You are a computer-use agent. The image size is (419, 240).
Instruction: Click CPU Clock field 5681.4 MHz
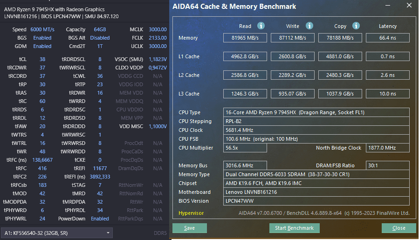click(316, 130)
